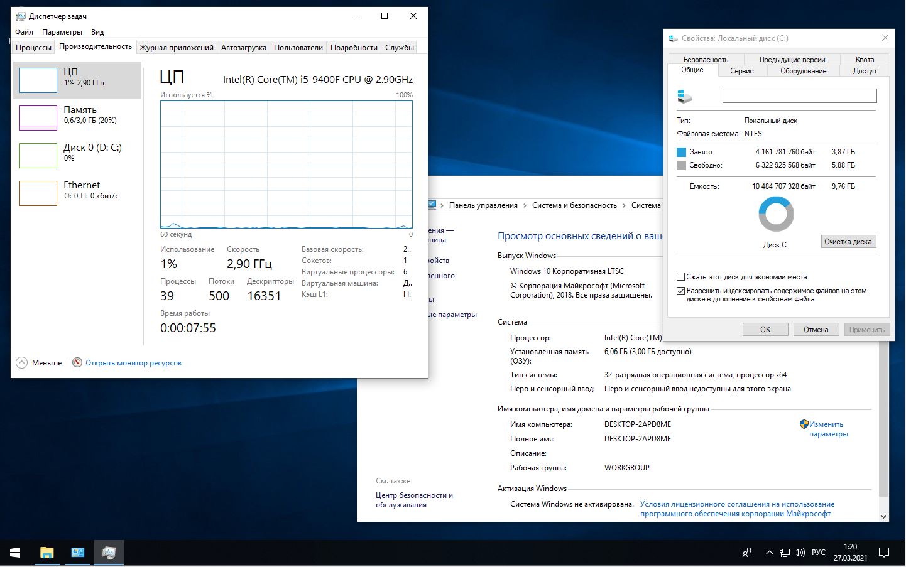Image resolution: width=906 pixels, height=567 pixels.
Task: Click the blue Занято color square
Action: click(681, 152)
